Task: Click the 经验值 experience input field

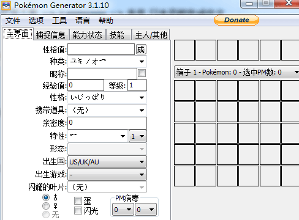Action: point(86,85)
